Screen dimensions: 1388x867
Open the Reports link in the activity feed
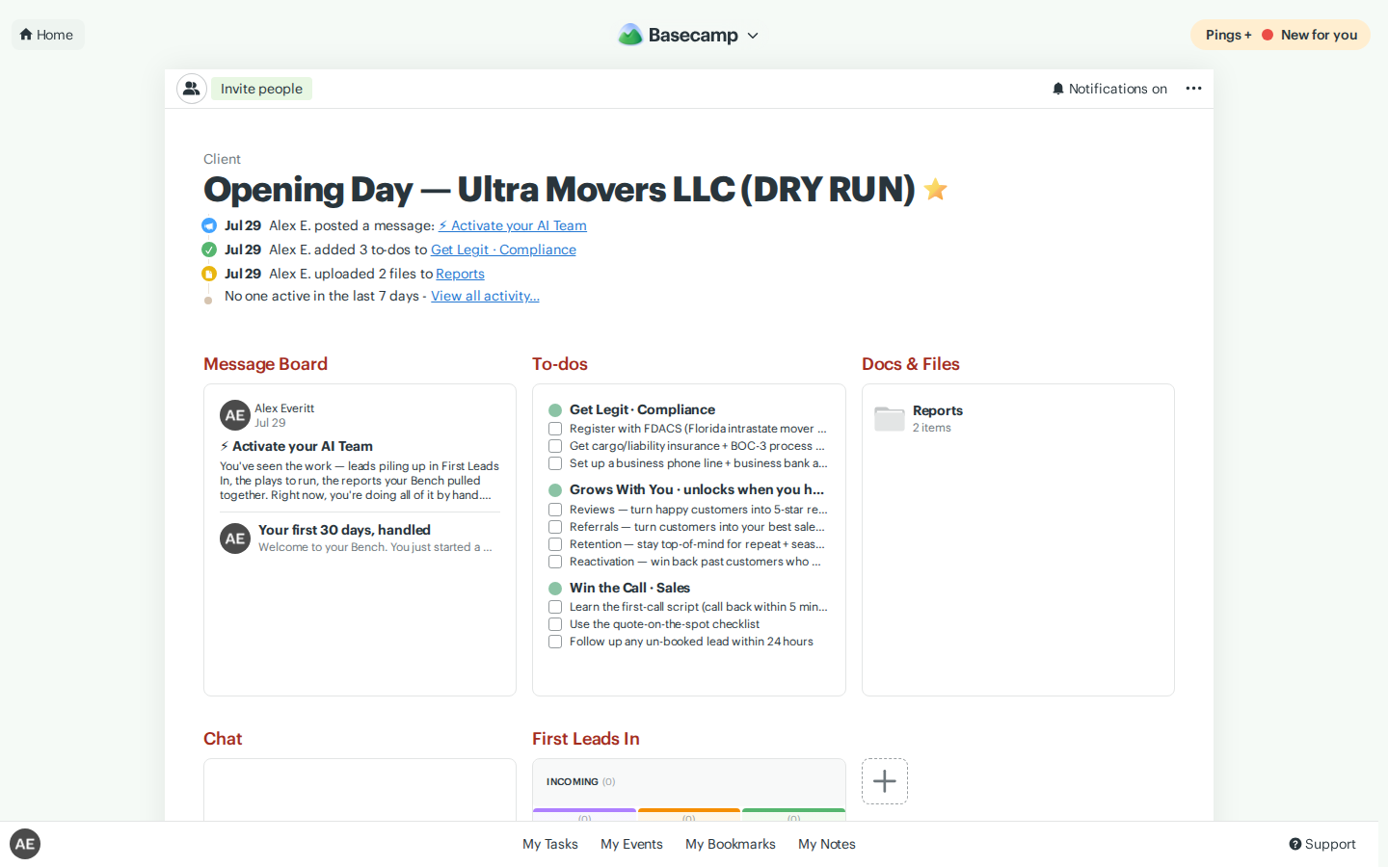click(x=460, y=274)
